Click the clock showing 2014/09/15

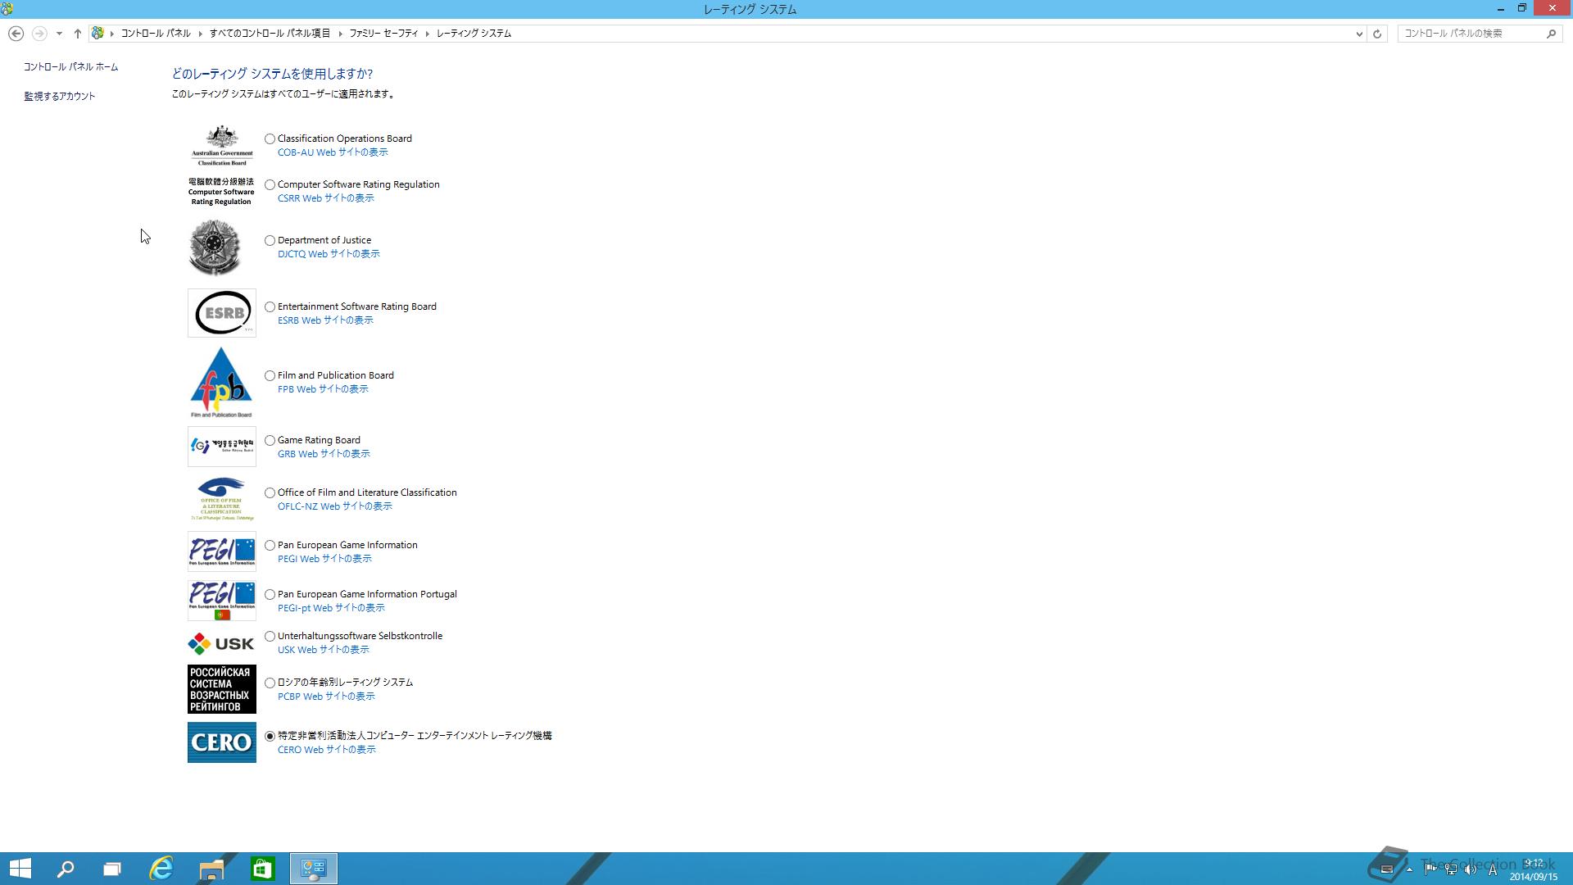[1533, 869]
